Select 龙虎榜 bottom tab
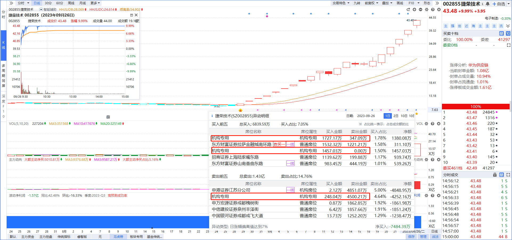512x240 pixels. click(x=118, y=237)
